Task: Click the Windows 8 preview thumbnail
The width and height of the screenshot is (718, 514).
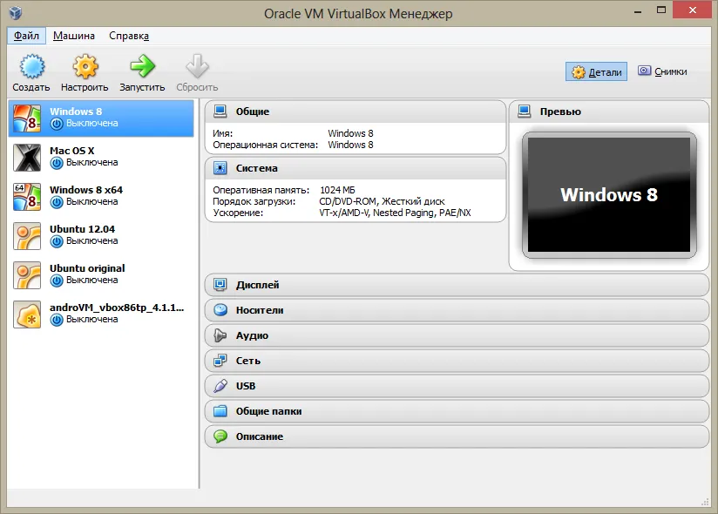Action: (x=608, y=195)
